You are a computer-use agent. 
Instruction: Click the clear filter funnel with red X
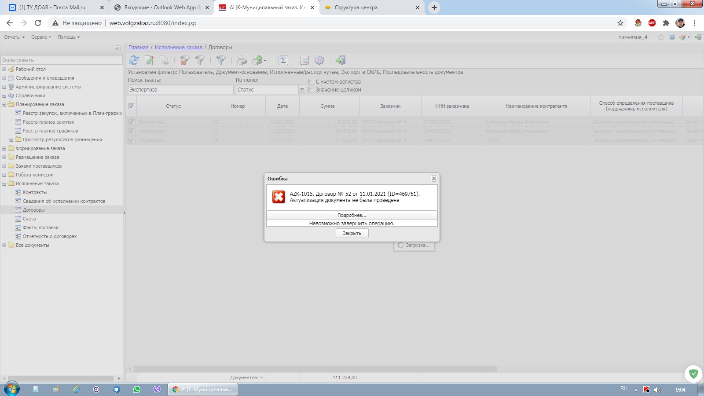pos(185,60)
